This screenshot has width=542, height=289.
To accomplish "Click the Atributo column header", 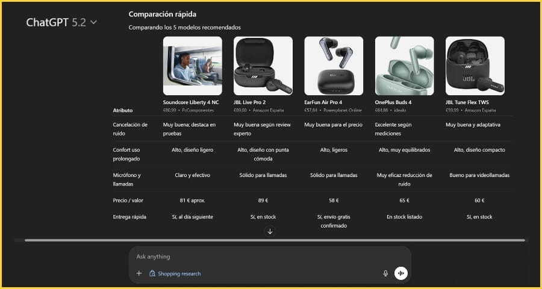I will [x=123, y=110].
